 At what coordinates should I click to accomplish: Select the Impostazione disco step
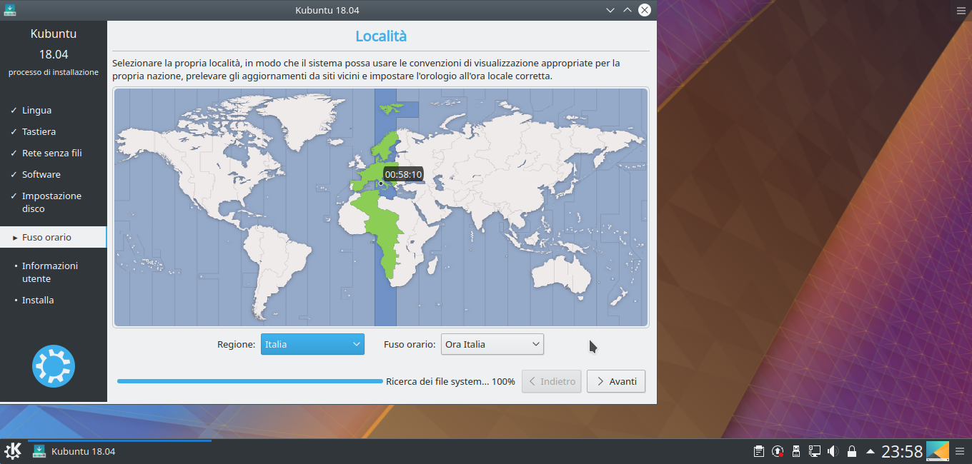coord(51,202)
